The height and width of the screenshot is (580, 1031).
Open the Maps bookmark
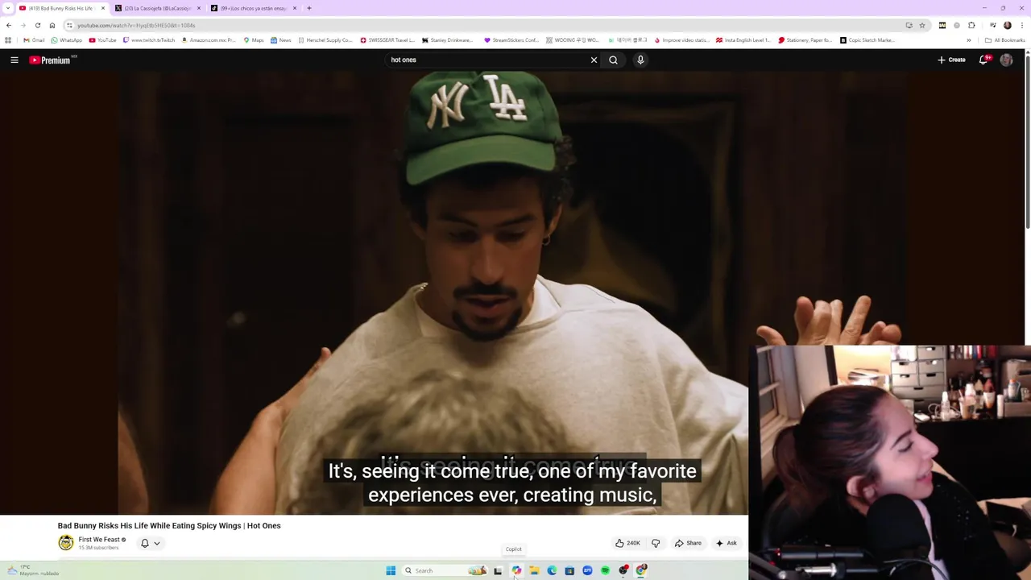[254, 40]
